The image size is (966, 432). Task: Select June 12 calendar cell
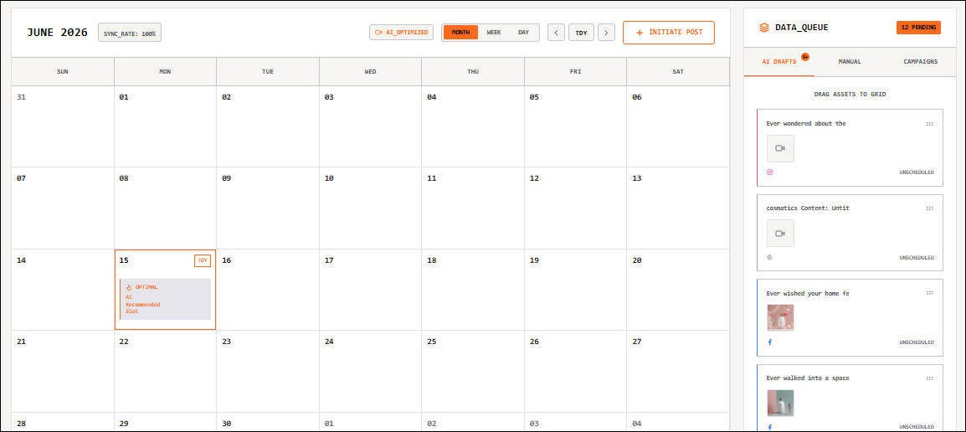click(x=575, y=208)
